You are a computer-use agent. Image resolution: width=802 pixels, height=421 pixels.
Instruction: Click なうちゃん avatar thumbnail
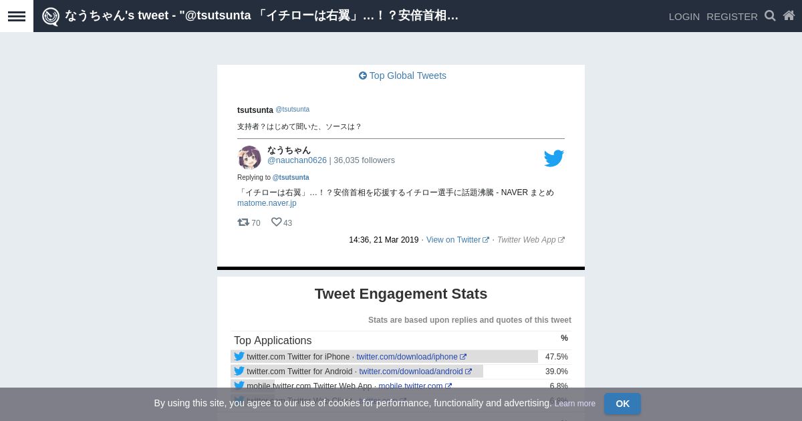(249, 158)
